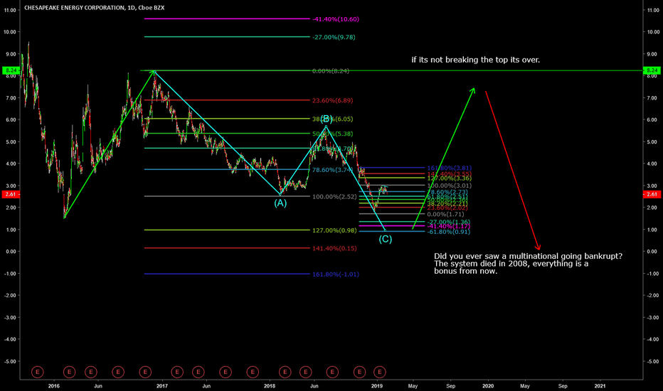The width and height of the screenshot is (663, 391).
Task: Click the red 2.61 price tag on left axis
Action: [x=10, y=195]
